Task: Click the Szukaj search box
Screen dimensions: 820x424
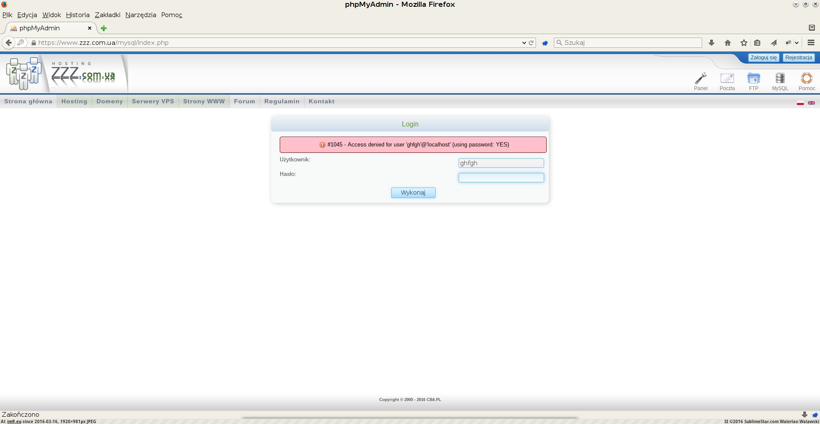Action: click(628, 43)
